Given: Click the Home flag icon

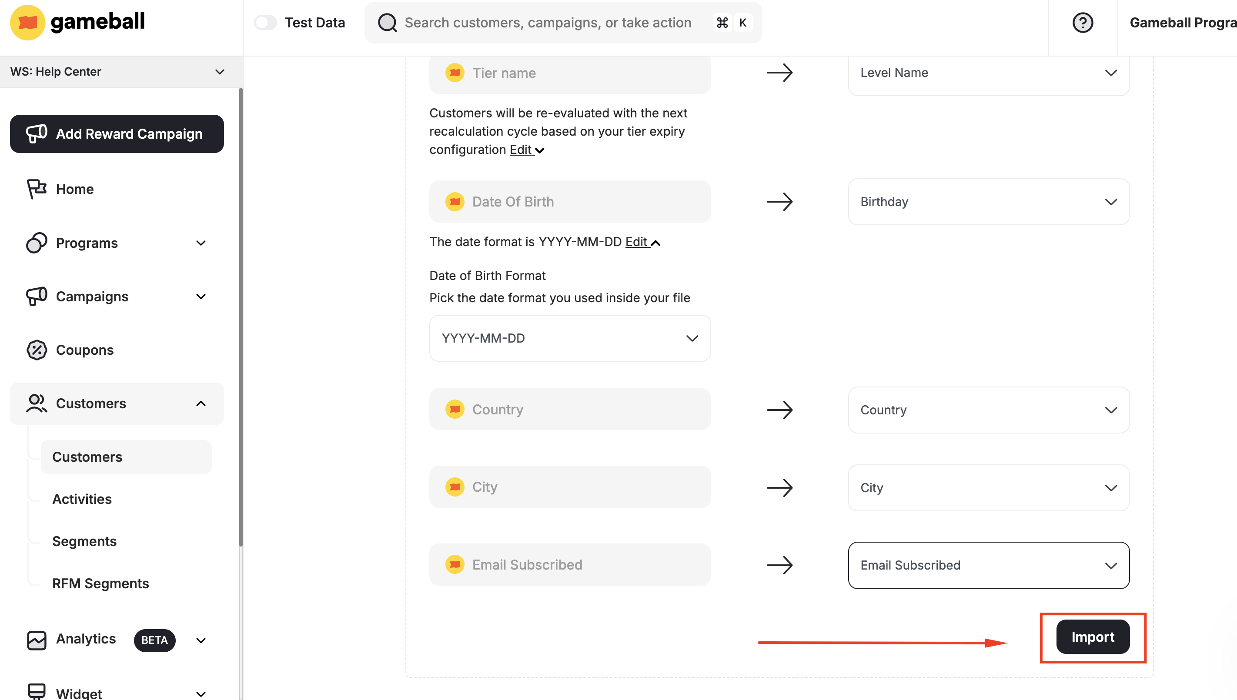Looking at the screenshot, I should 36,189.
